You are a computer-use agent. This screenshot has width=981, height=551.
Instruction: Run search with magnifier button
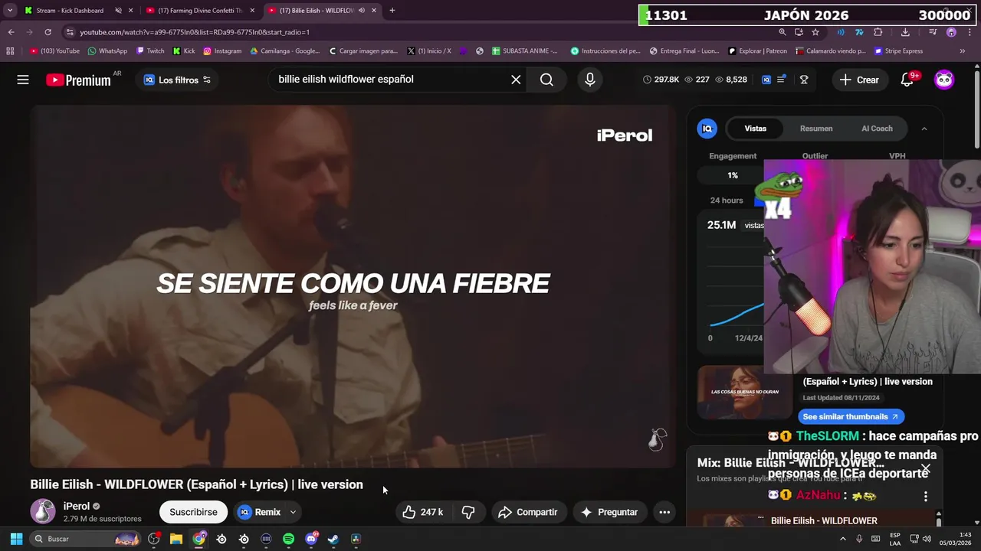(546, 80)
